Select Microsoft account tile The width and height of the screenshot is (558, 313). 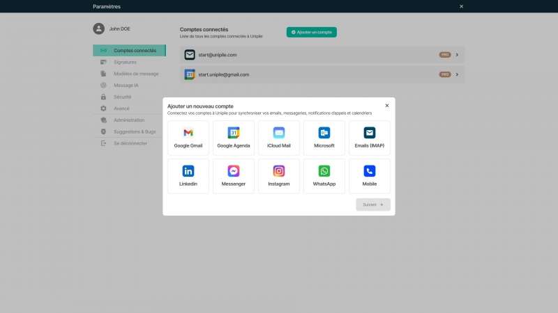click(x=324, y=137)
